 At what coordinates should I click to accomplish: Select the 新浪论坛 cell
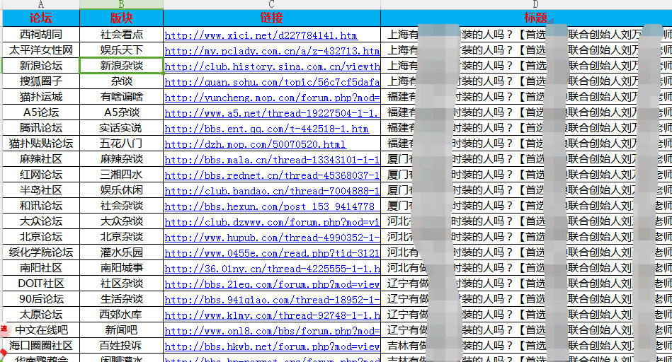pos(40,66)
